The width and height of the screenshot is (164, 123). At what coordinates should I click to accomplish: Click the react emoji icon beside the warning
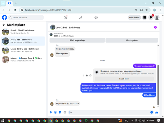pyautogui.click(x=90, y=75)
